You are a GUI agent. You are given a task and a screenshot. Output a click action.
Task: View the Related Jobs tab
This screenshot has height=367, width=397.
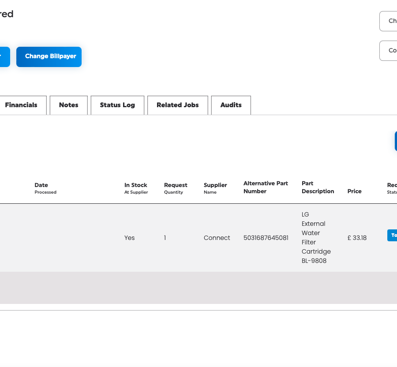click(177, 105)
